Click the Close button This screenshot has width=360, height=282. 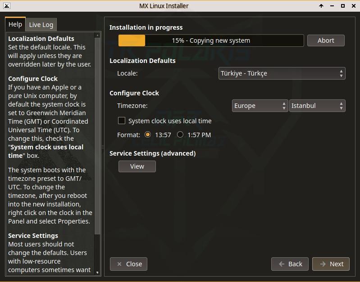pyautogui.click(x=128, y=264)
